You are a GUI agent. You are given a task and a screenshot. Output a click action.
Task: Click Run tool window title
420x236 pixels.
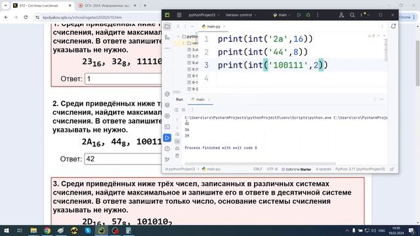(179, 100)
